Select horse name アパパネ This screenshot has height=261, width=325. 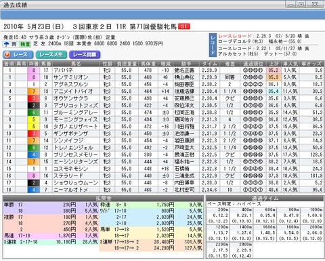[x=63, y=71]
